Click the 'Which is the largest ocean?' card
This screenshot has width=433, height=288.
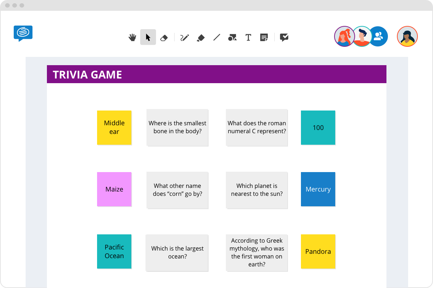177,253
